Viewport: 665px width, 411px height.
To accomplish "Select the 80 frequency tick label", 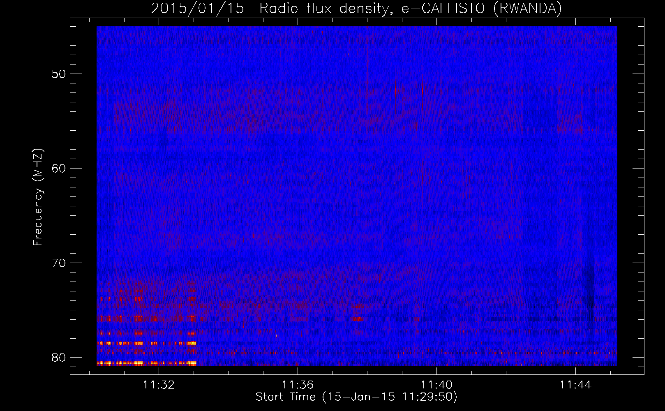I will 59,357.
